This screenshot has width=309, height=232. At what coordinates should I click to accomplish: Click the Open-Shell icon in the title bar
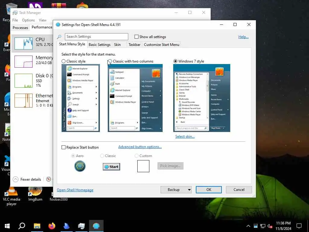(58, 25)
